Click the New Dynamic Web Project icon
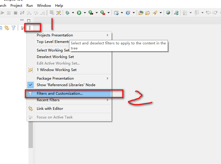Image resolution: width=221 pixels, height=164 pixels. click(x=116, y=13)
